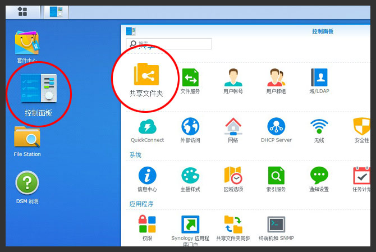The width and height of the screenshot is (376, 252).
Task: Open 共享文件夹 shared folder settings
Action: (146, 80)
